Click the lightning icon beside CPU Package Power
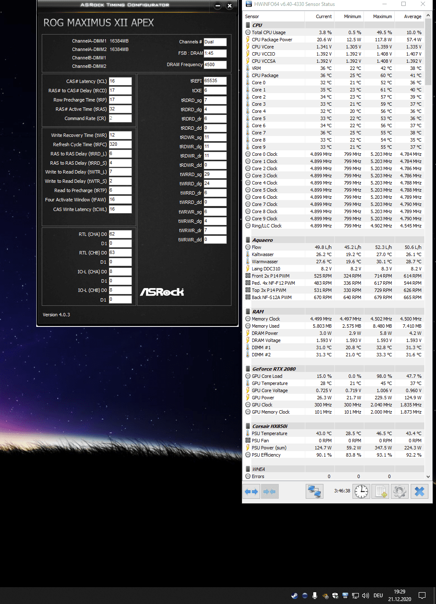This screenshot has width=436, height=604. [248, 40]
